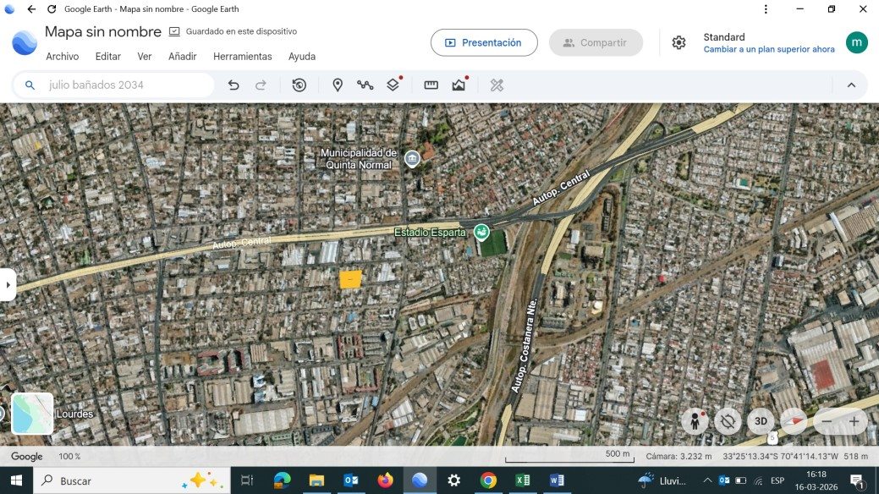Open Chrome from the taskbar
This screenshot has height=494, width=879.
click(488, 480)
